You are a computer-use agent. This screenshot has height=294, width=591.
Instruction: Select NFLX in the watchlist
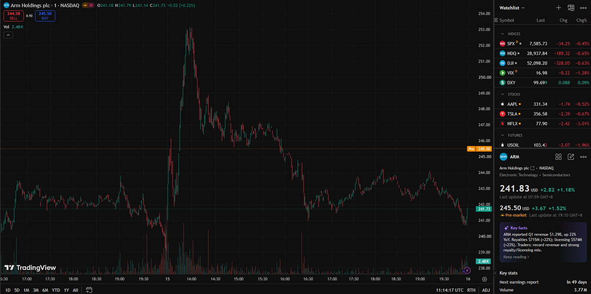point(543,123)
